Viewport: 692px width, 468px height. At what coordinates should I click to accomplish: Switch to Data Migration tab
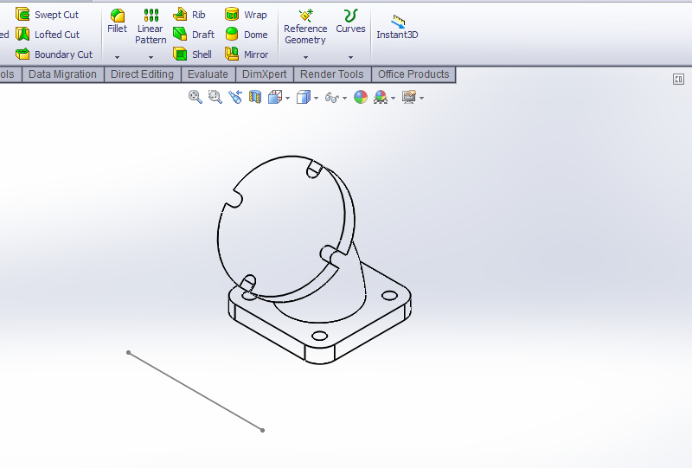click(x=62, y=74)
